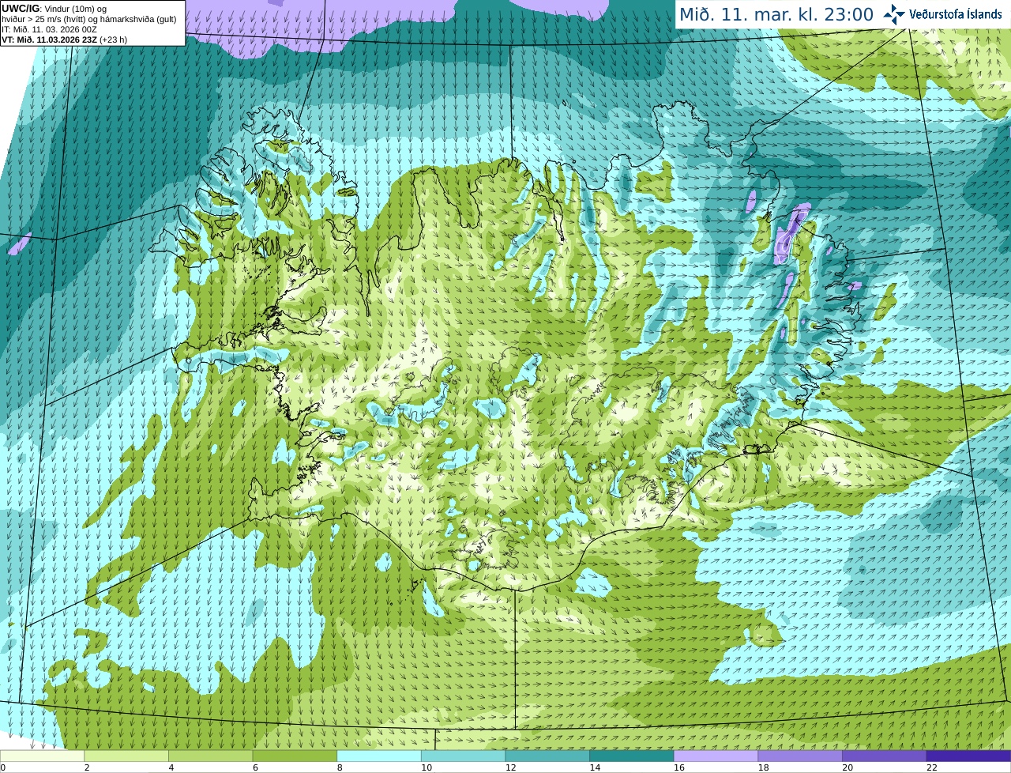The image size is (1011, 773).
Task: Click the IT: Mið. 11. 03. 2026 00Z line
Action: click(x=50, y=29)
